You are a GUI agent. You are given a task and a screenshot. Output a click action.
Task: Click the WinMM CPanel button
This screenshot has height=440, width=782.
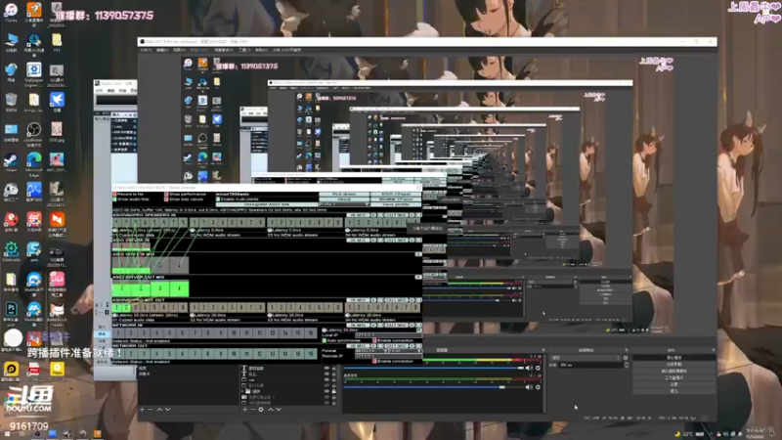click(396, 199)
